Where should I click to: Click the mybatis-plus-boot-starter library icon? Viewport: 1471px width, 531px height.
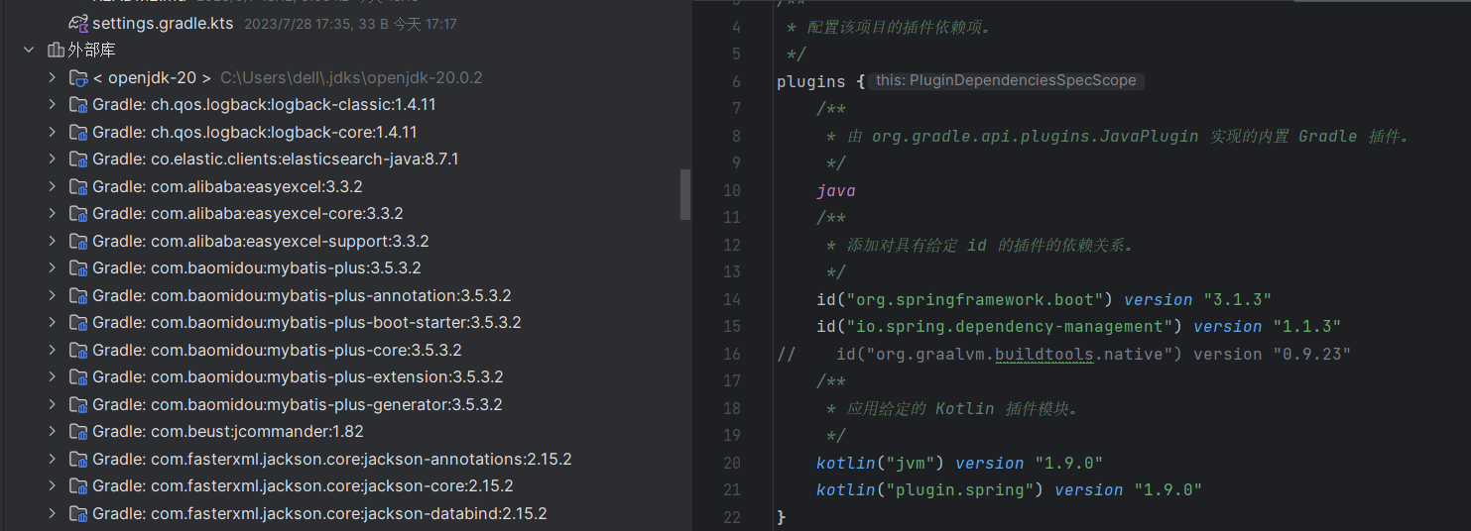(78, 322)
